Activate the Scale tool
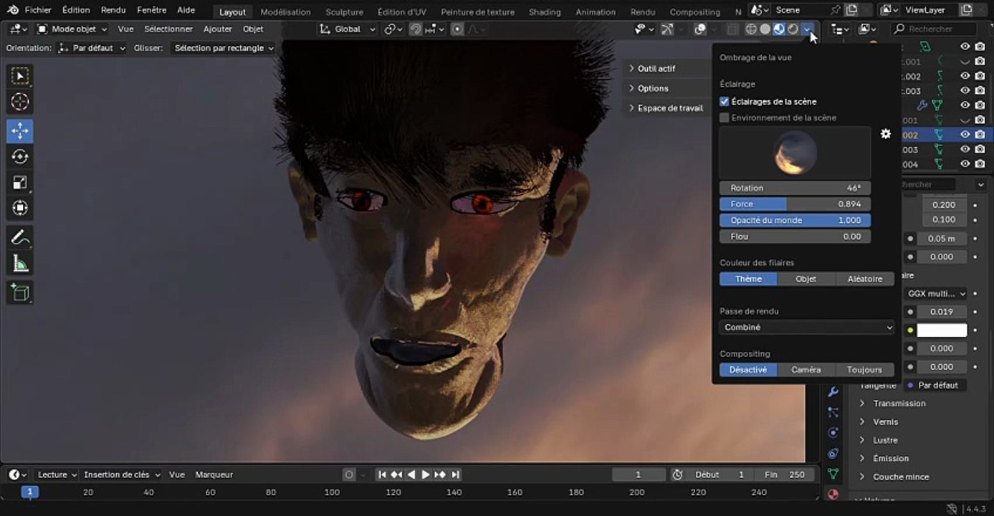This screenshot has height=516, width=994. pyautogui.click(x=20, y=182)
